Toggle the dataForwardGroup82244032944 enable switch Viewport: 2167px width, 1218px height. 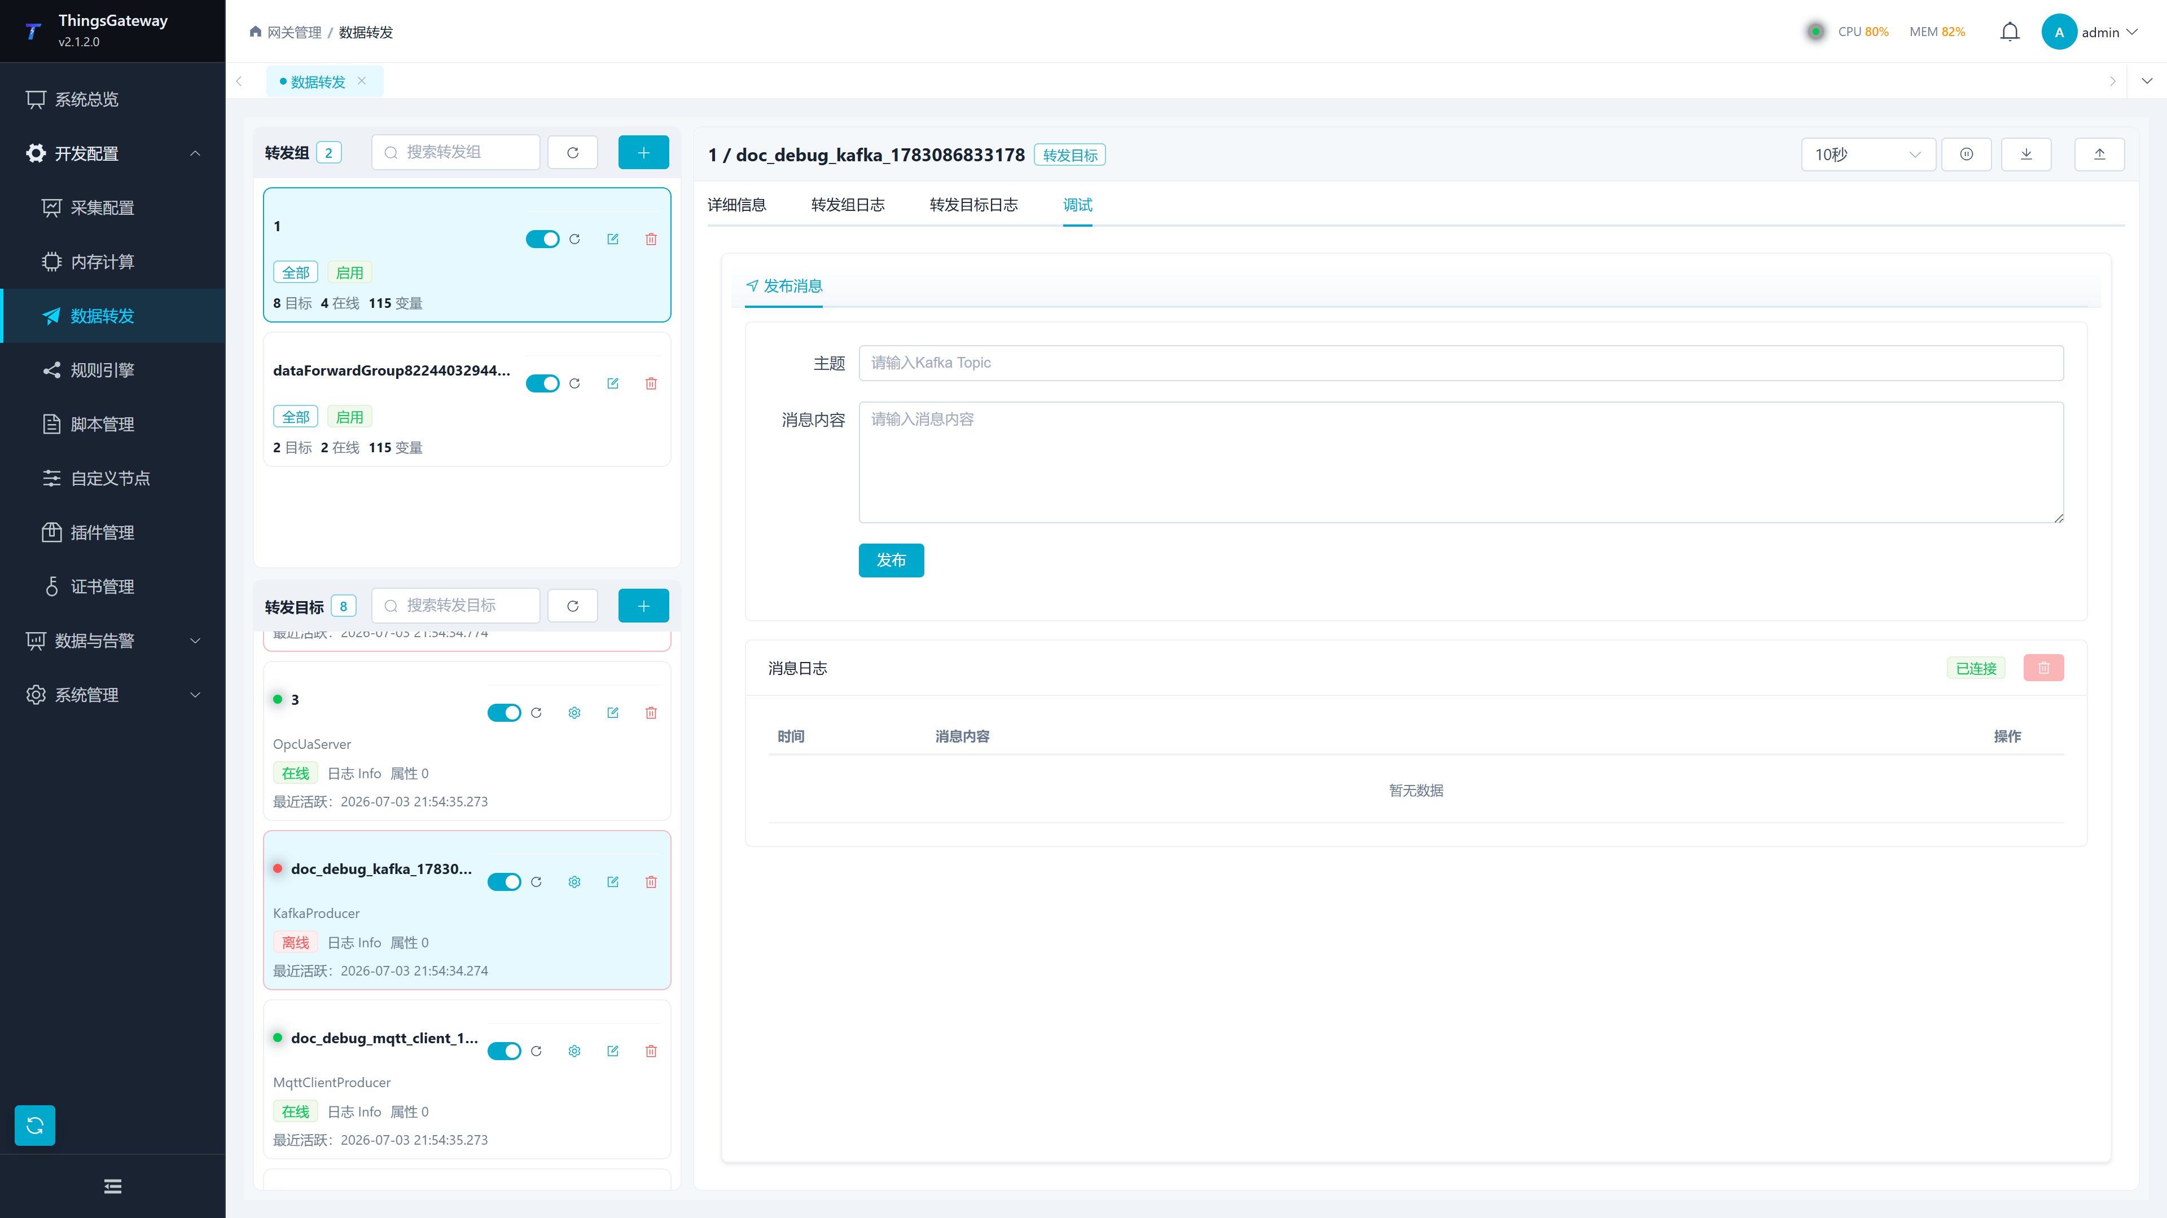pyautogui.click(x=542, y=383)
